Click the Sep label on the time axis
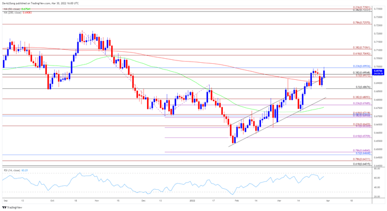Screen dimensions: 387x211 pos(6,201)
